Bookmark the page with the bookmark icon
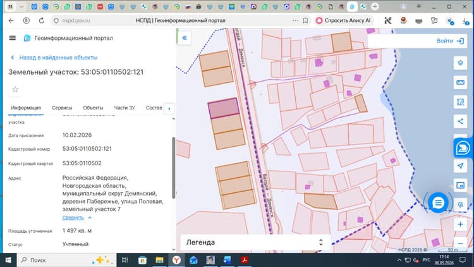Screen dimensions: 474x267 305,21
